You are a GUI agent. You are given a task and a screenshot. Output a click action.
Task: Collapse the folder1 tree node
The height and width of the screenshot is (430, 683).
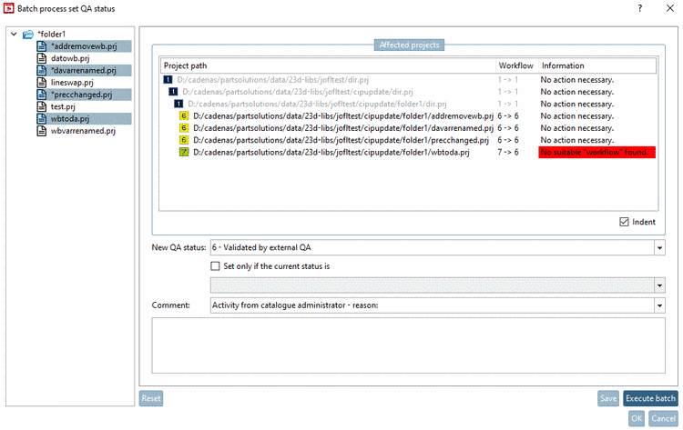[x=14, y=34]
